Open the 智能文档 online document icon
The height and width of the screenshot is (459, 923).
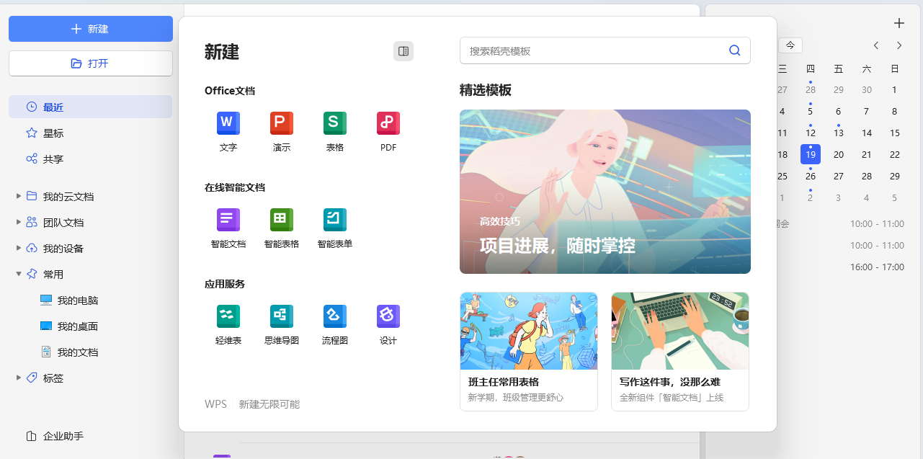tap(228, 220)
